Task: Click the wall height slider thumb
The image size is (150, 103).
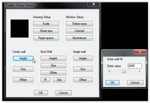Action: [124, 71]
